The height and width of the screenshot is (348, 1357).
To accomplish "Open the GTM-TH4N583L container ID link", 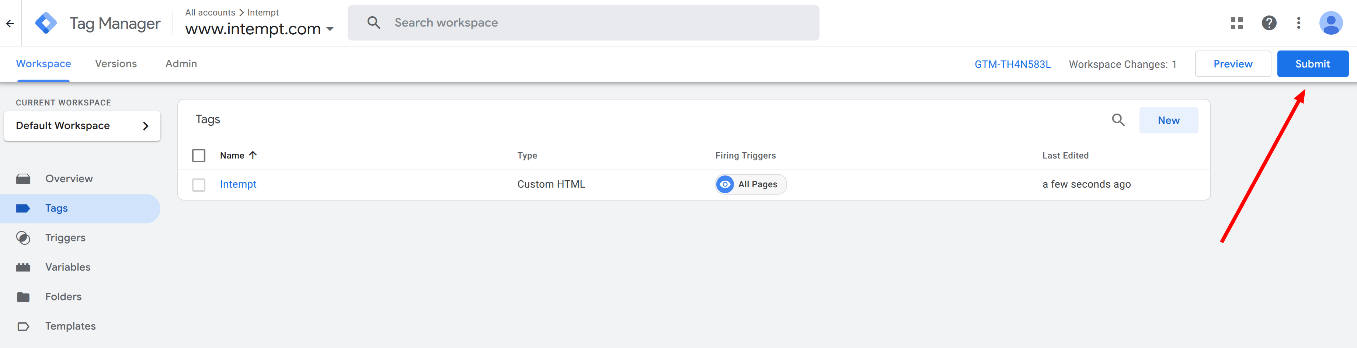I will tap(1012, 64).
